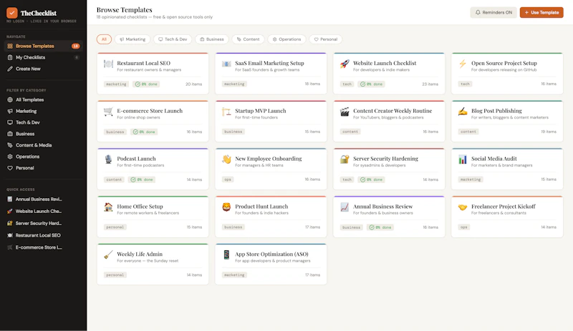Select the Business filter chip

pos(211,39)
